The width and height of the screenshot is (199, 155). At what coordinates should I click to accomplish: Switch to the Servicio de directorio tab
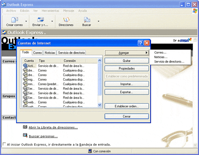point(71,53)
